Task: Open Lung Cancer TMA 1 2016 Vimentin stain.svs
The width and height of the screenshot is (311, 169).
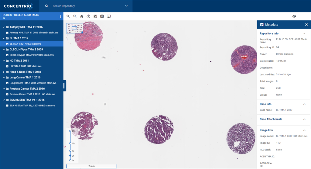Action: pyautogui.click(x=33, y=83)
